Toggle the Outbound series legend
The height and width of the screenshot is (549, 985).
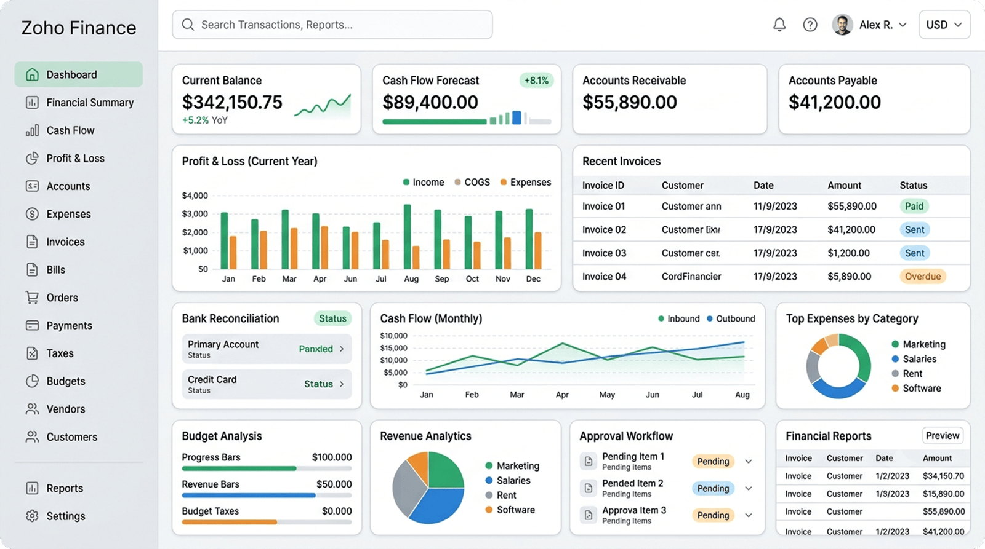731,318
